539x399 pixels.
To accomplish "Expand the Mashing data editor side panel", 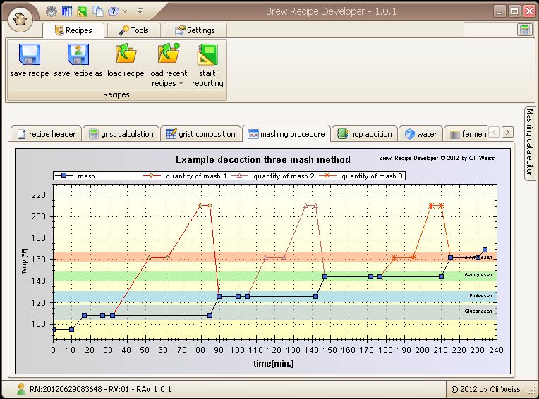I will (530, 143).
